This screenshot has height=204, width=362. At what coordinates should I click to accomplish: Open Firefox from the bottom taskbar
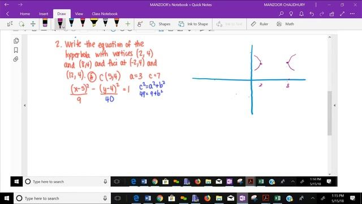(x=207, y=198)
